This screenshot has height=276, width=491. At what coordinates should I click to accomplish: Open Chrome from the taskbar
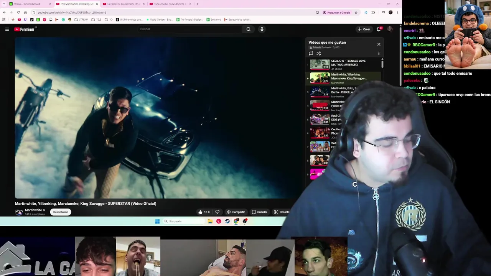pyautogui.click(x=236, y=221)
